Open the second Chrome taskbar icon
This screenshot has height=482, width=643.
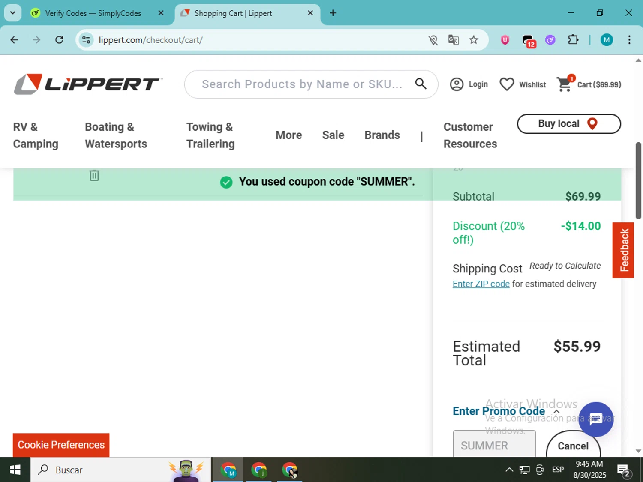259,470
